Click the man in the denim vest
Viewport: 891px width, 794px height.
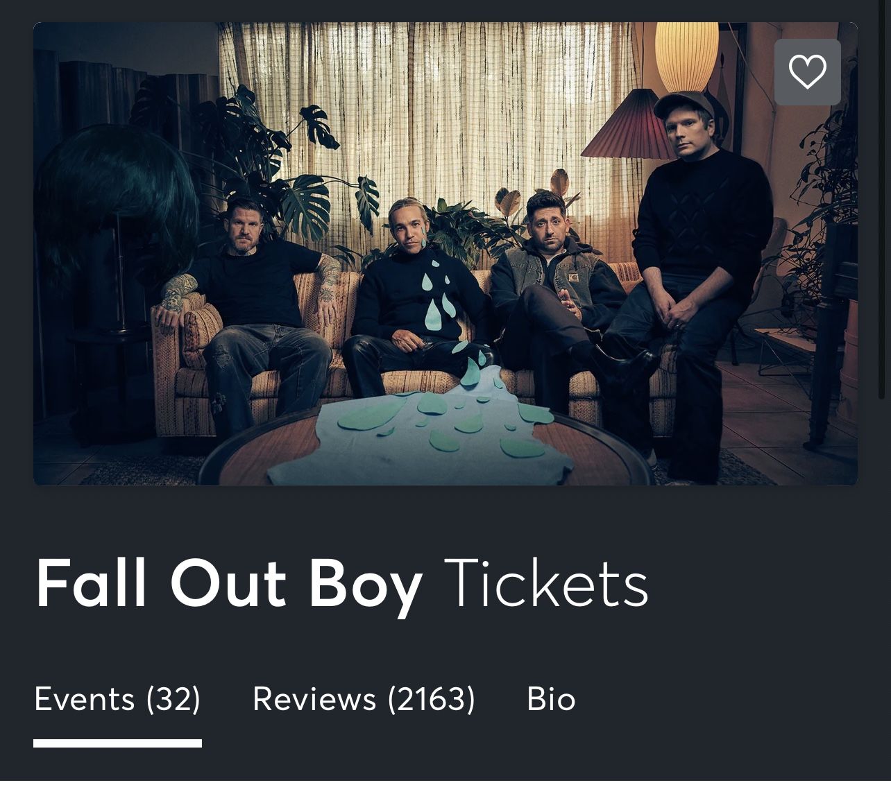pyautogui.click(x=555, y=277)
